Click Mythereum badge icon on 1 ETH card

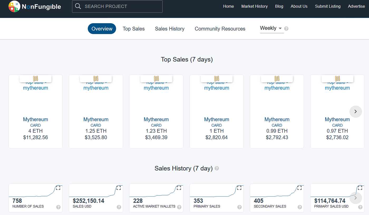pos(217,78)
